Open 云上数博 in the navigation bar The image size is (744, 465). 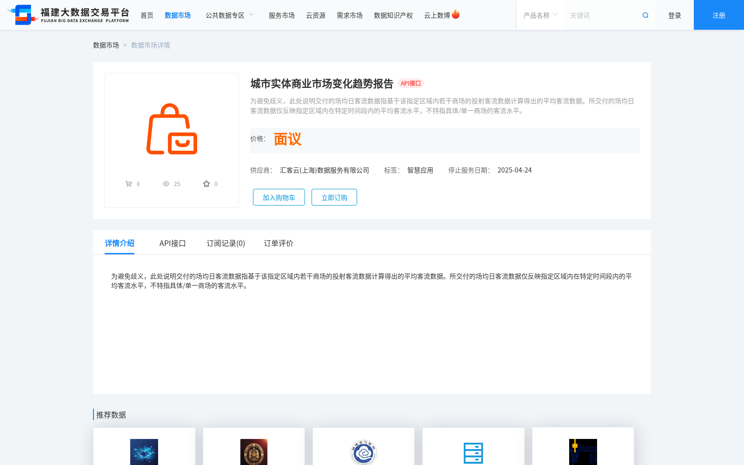click(x=437, y=15)
